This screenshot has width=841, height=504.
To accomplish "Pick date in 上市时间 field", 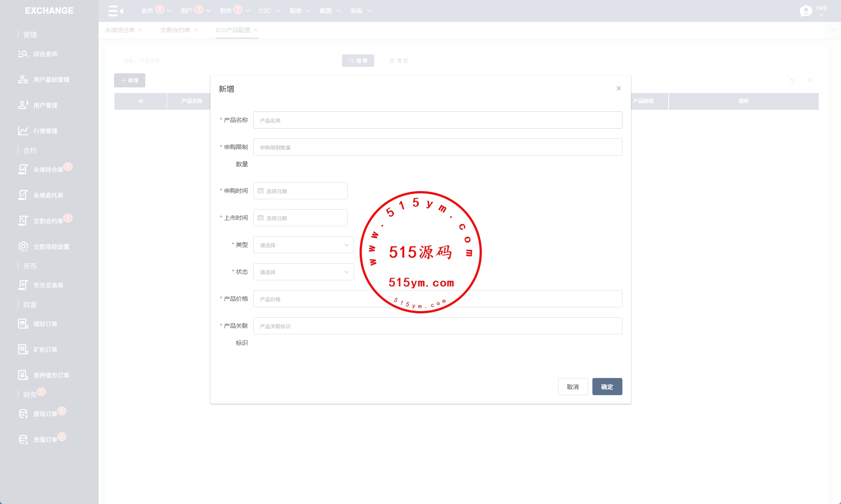I will 300,218.
